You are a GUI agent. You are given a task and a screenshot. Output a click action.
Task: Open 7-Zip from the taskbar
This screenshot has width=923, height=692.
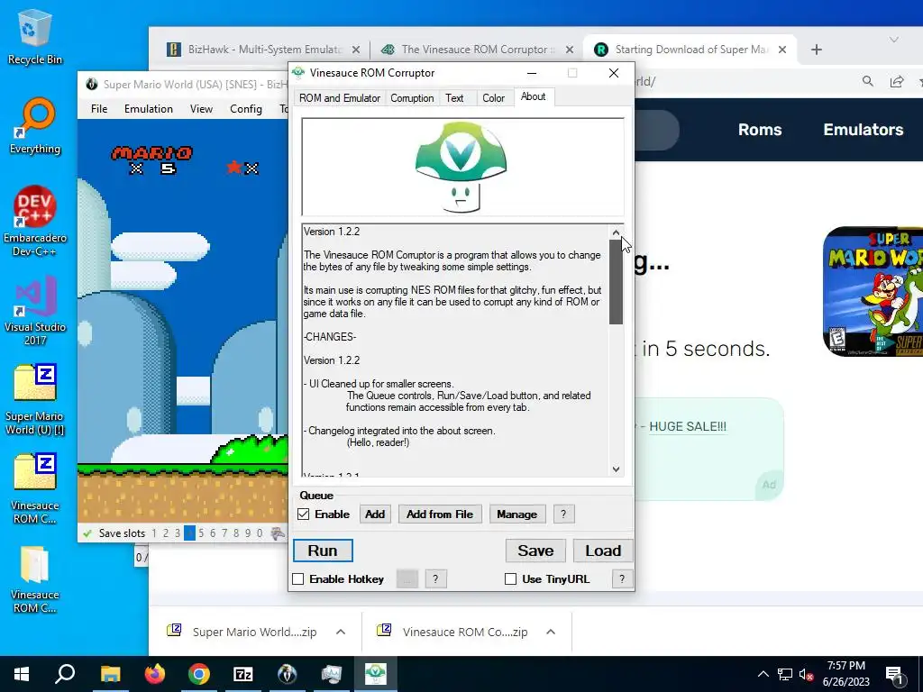pos(243,674)
